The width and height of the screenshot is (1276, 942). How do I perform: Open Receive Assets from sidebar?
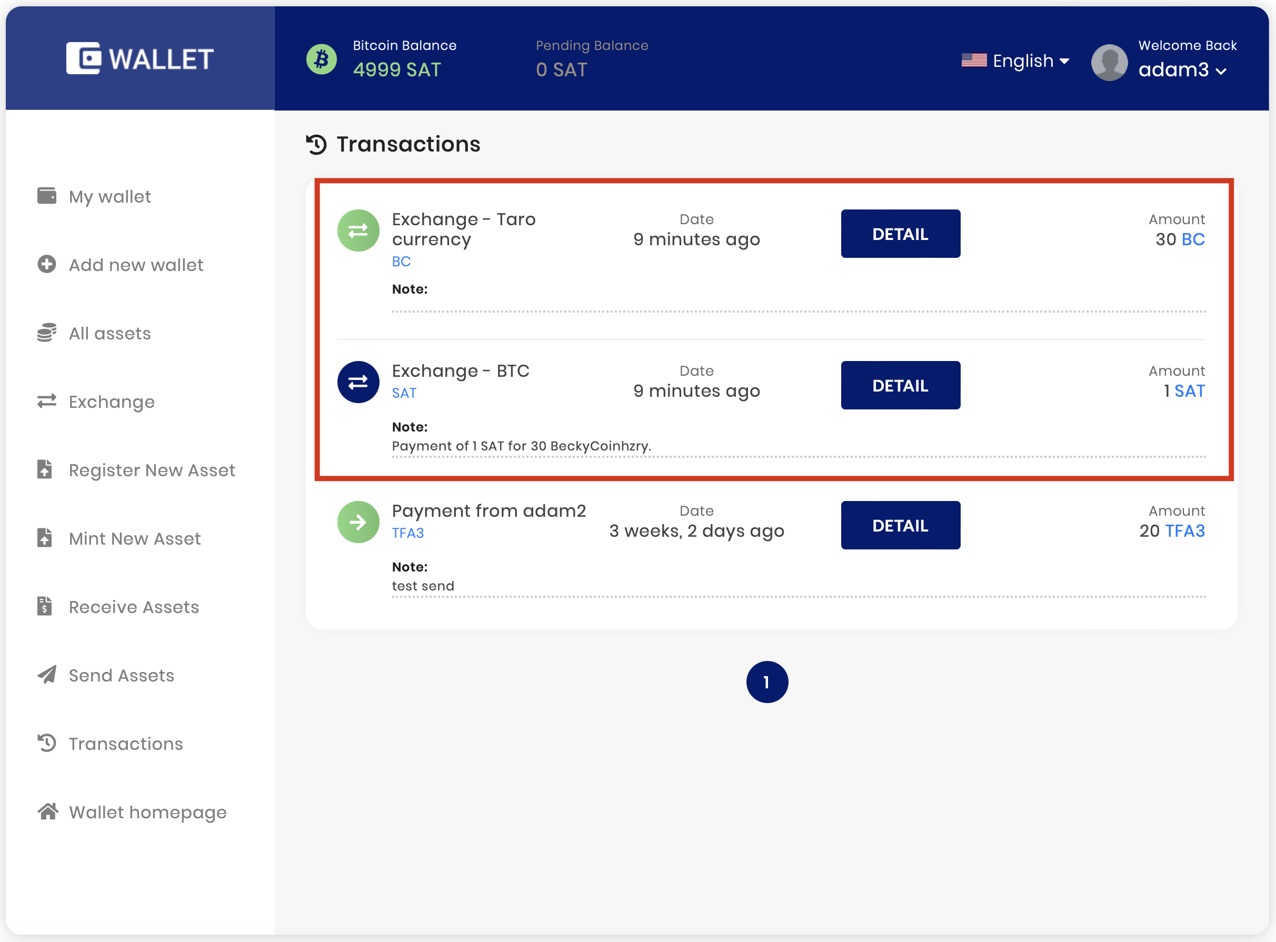coord(134,607)
